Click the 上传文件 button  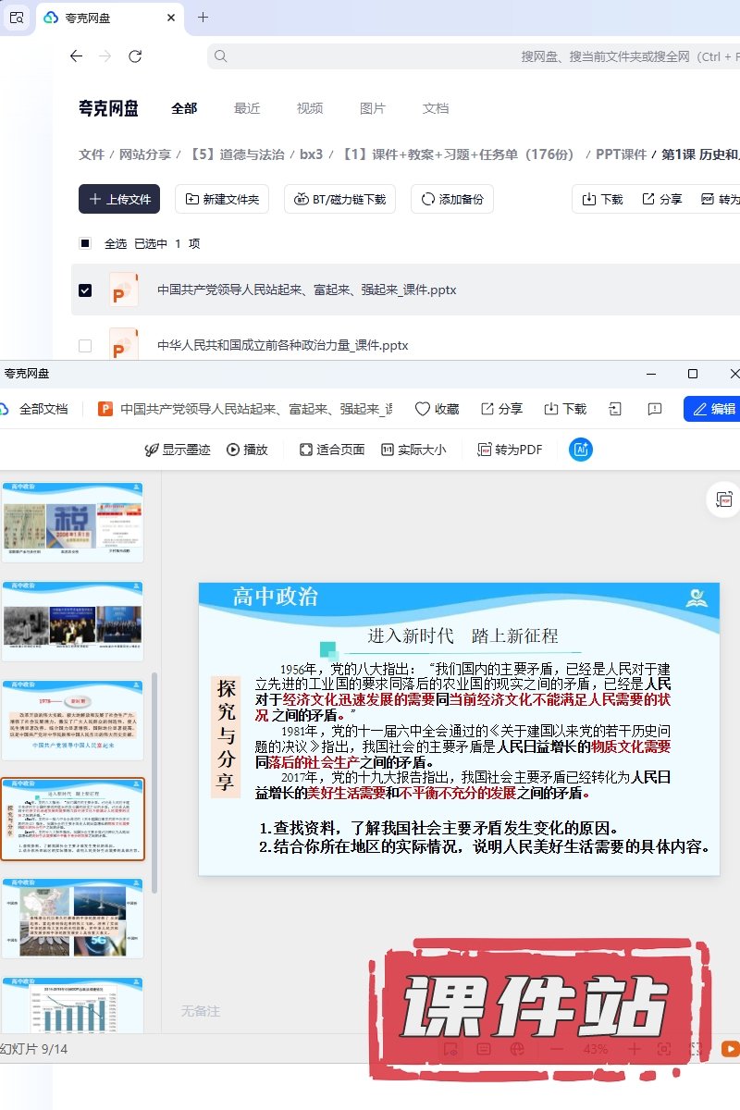pos(119,199)
